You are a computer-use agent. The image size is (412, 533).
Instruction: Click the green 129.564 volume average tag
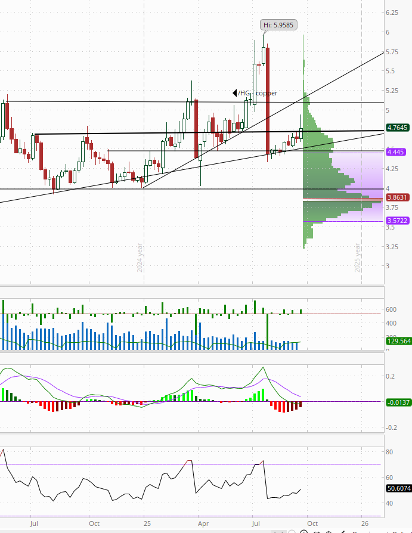[399, 340]
